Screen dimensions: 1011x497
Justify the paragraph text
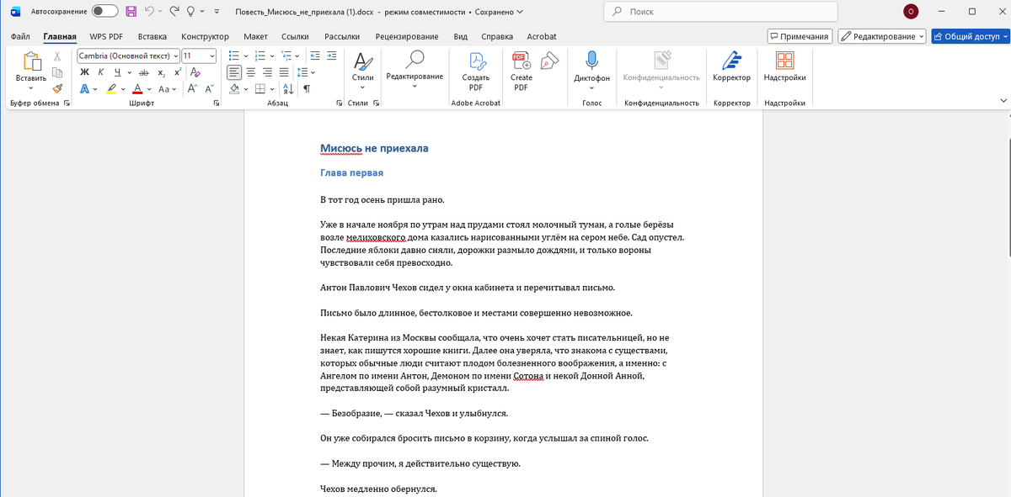pos(284,72)
